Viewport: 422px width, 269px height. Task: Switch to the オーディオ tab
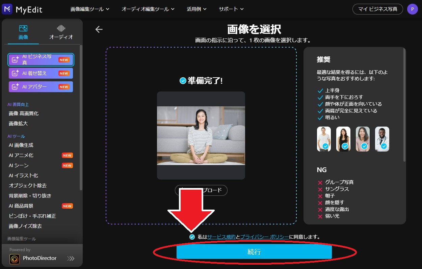[61, 32]
